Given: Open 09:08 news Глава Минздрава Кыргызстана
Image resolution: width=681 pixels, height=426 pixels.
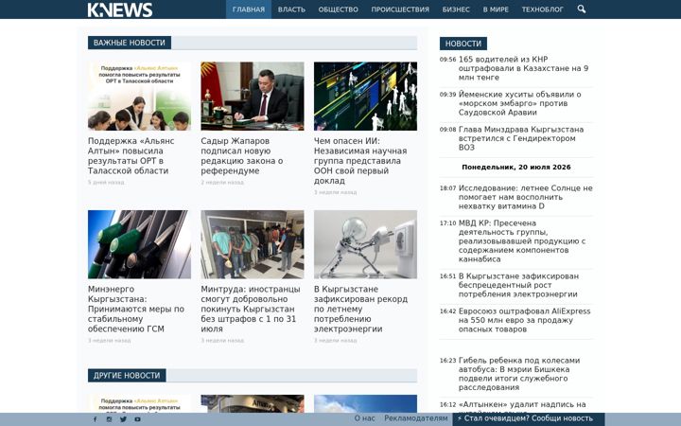Looking at the screenshot, I should click(x=521, y=138).
